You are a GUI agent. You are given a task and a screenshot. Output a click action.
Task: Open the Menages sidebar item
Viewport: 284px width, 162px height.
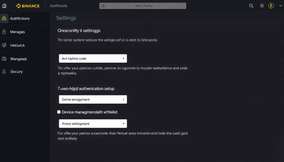[25, 32]
